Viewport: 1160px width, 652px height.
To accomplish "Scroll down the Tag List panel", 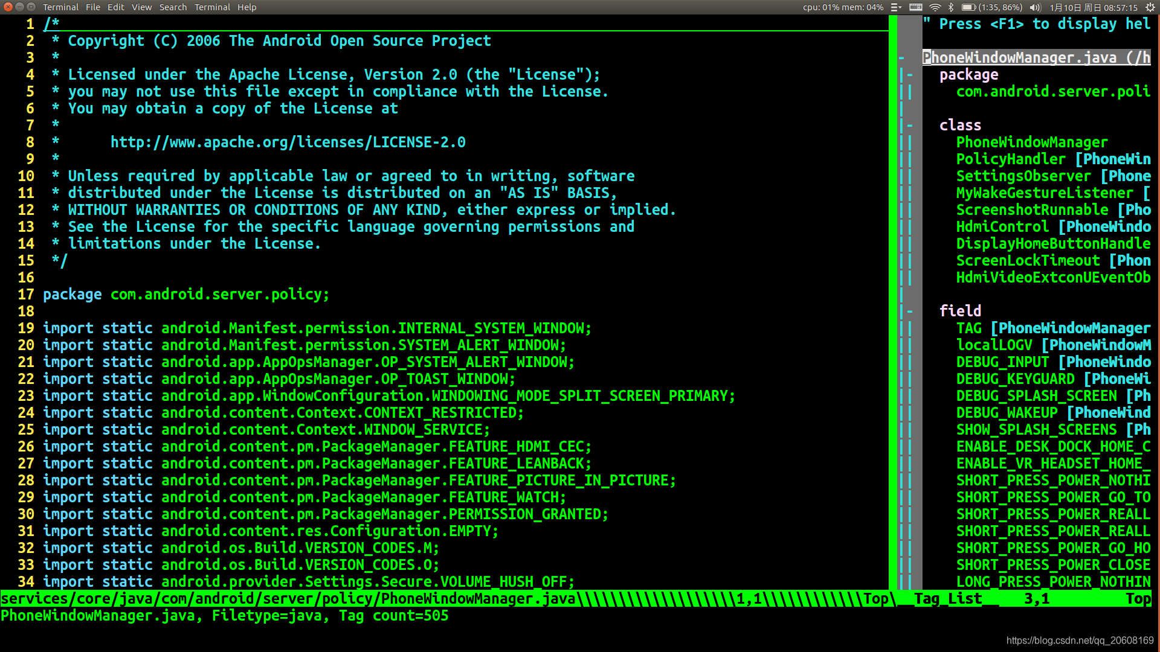I will (1036, 581).
